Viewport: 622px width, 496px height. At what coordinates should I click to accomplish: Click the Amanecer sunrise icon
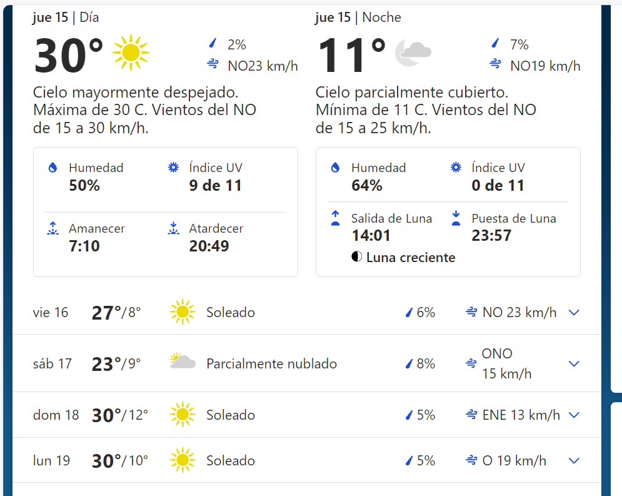tap(53, 228)
